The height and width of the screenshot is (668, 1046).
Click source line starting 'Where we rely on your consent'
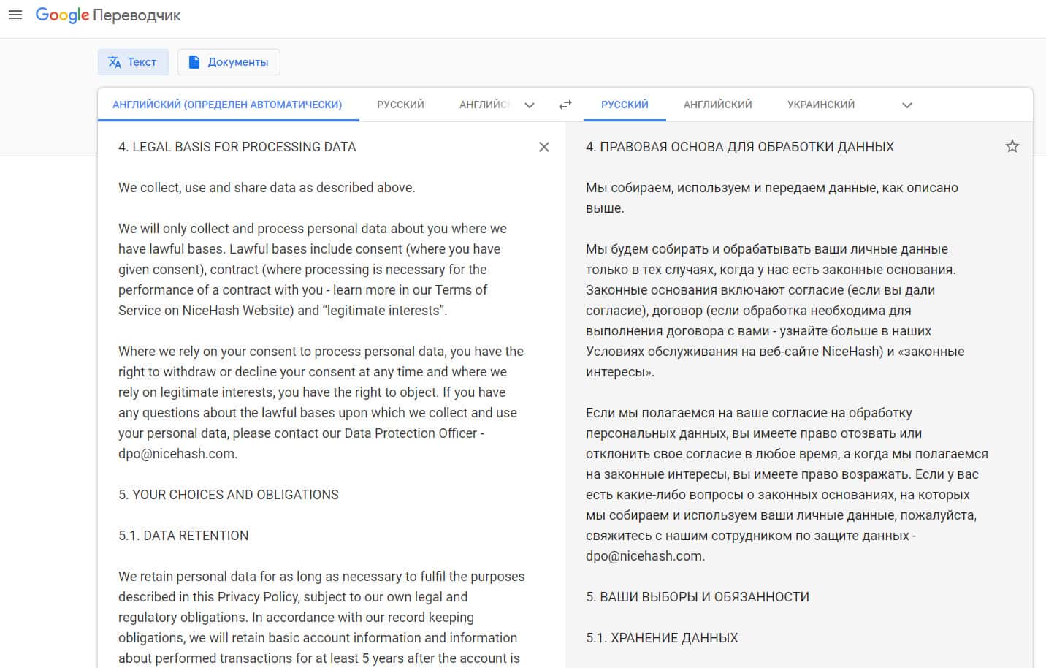coord(321,352)
